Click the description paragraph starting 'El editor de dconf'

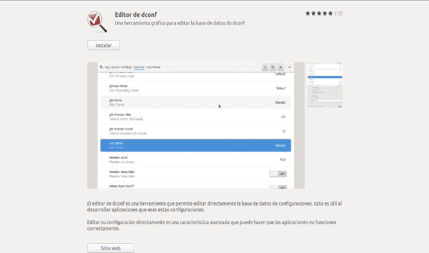point(214,207)
